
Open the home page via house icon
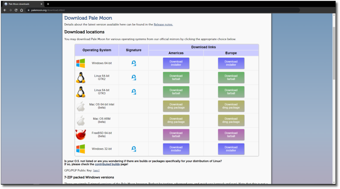(x=22, y=10)
